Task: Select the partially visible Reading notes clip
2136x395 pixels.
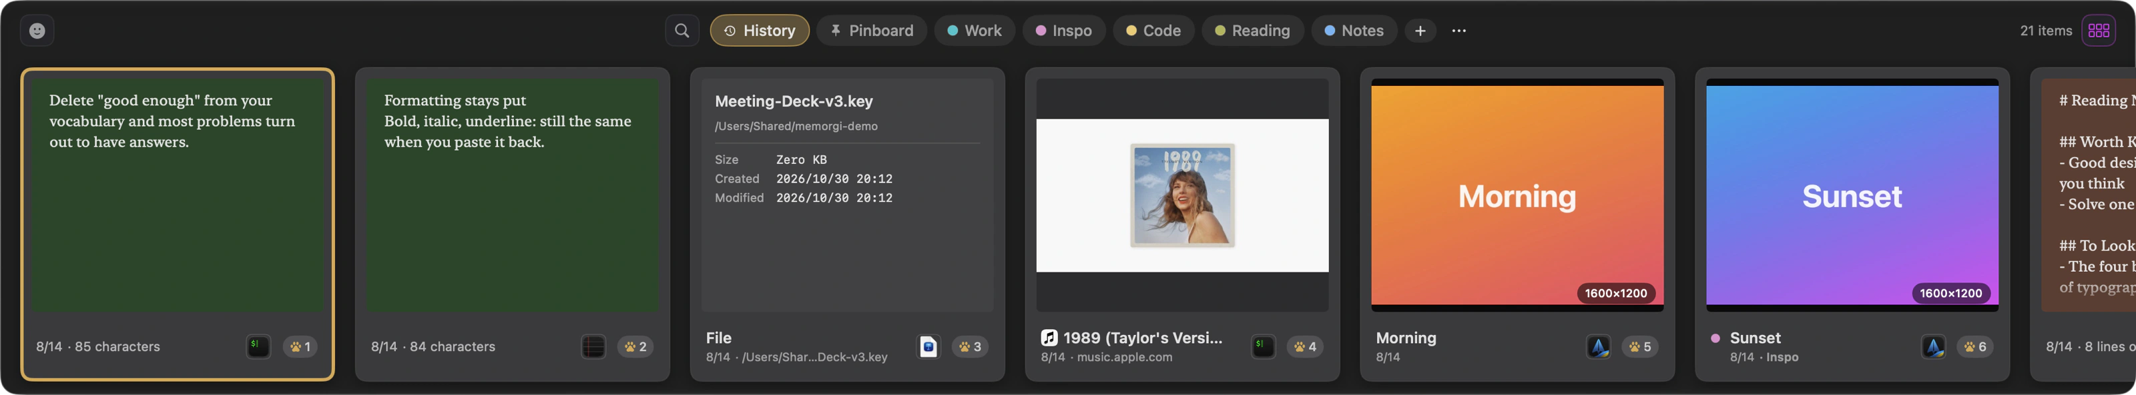Action: point(2083,224)
